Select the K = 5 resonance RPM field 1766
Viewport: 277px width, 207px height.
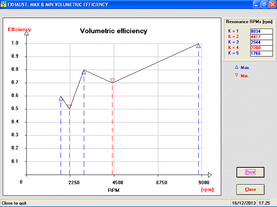[x=261, y=53]
